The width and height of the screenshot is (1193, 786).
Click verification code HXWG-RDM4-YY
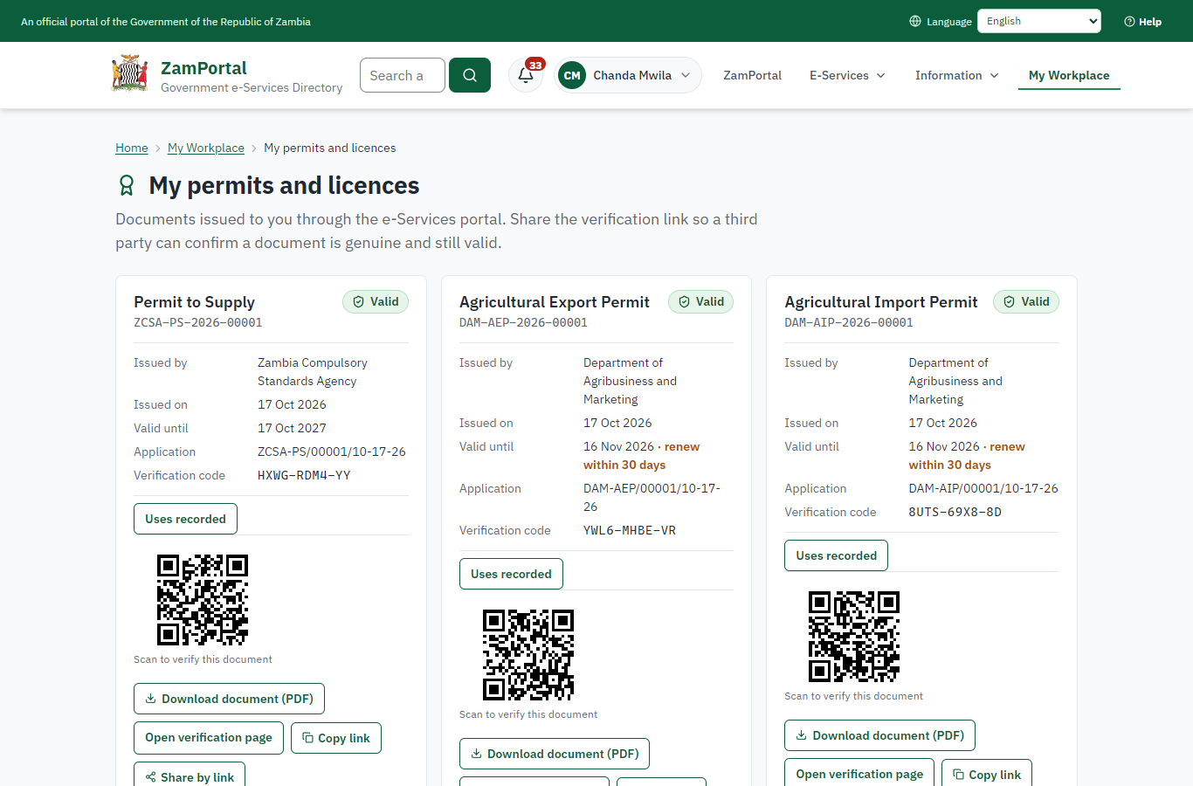click(x=304, y=475)
